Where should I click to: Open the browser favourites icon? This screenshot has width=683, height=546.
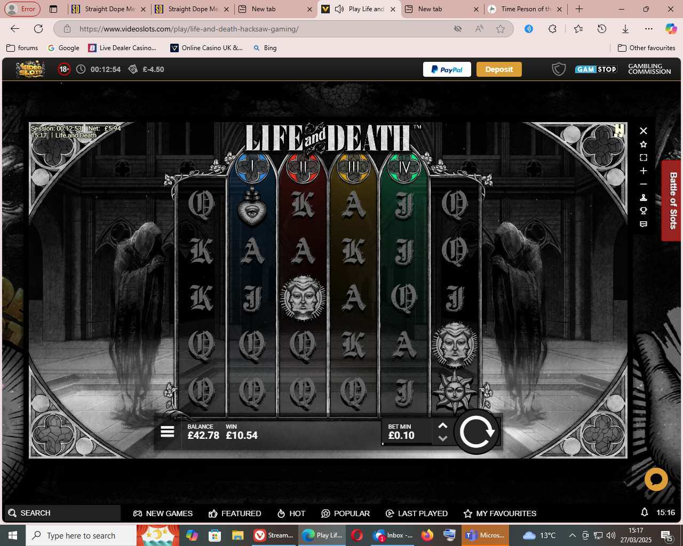point(578,29)
